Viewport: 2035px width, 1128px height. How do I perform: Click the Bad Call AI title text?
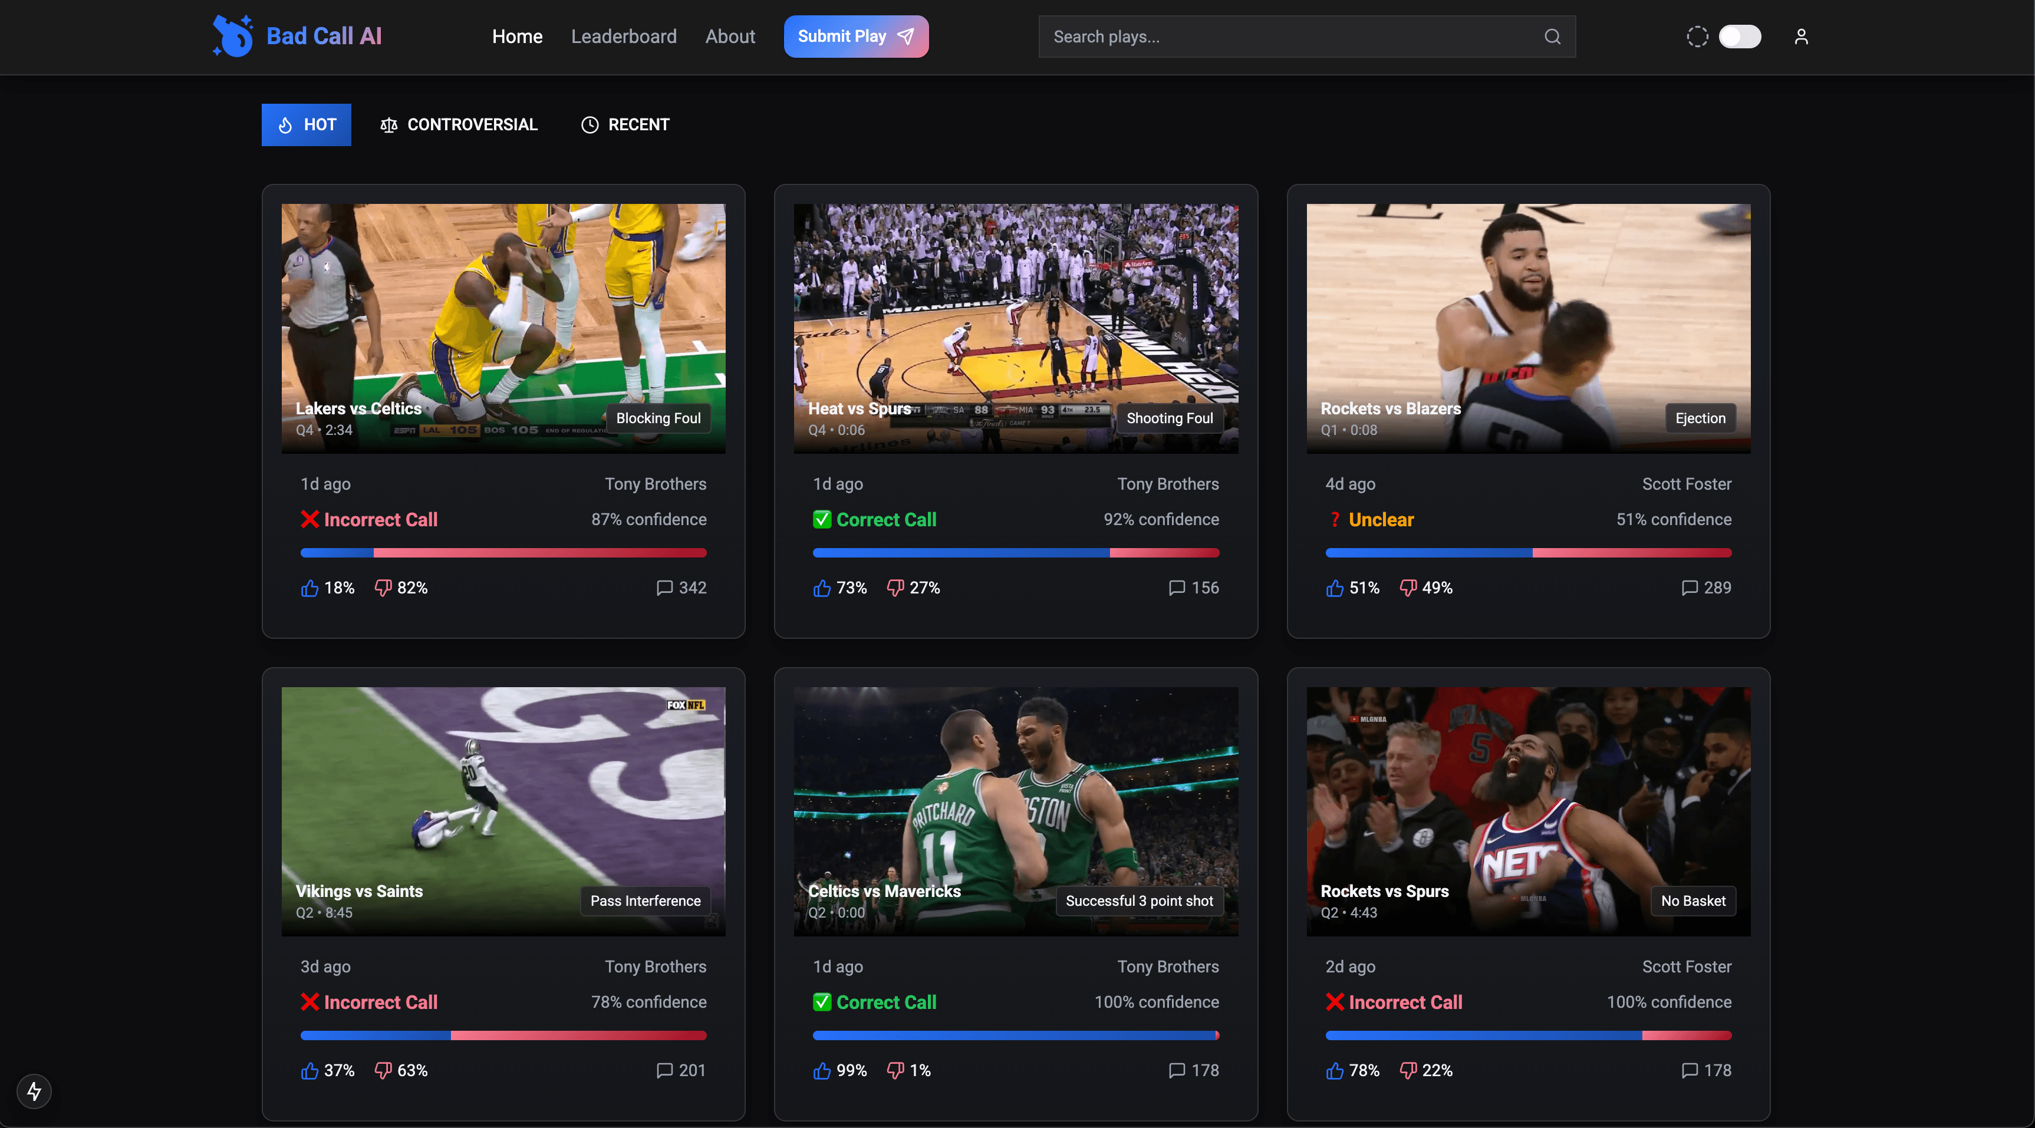tap(324, 37)
